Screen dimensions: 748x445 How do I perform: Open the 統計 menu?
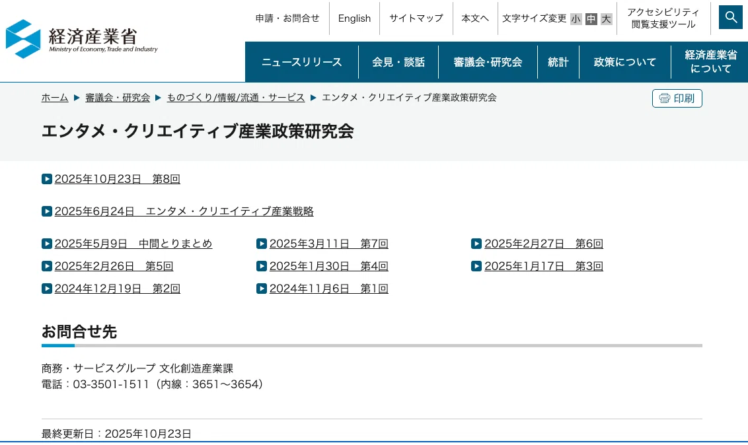(558, 62)
